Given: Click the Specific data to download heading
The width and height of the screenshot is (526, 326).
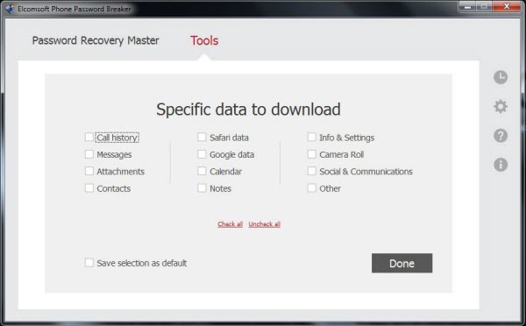Looking at the screenshot, I should (x=248, y=110).
